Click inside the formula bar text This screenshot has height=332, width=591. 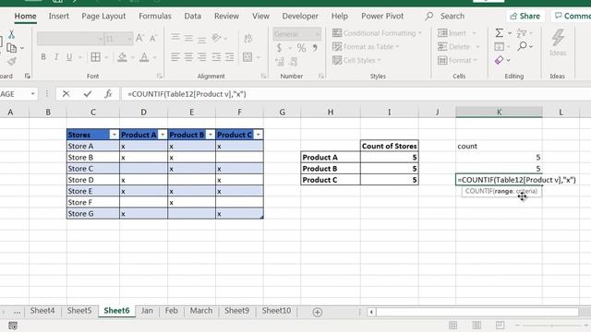(x=187, y=94)
